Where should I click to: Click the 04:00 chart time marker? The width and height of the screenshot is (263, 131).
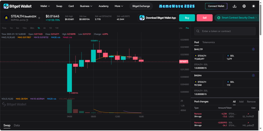pos(69,117)
